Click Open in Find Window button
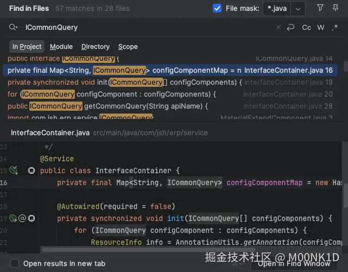The image size is (348, 272). point(294,263)
